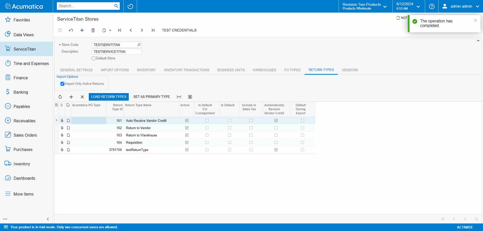Add a row to the return types grid
The height and width of the screenshot is (231, 483).
coord(71,97)
